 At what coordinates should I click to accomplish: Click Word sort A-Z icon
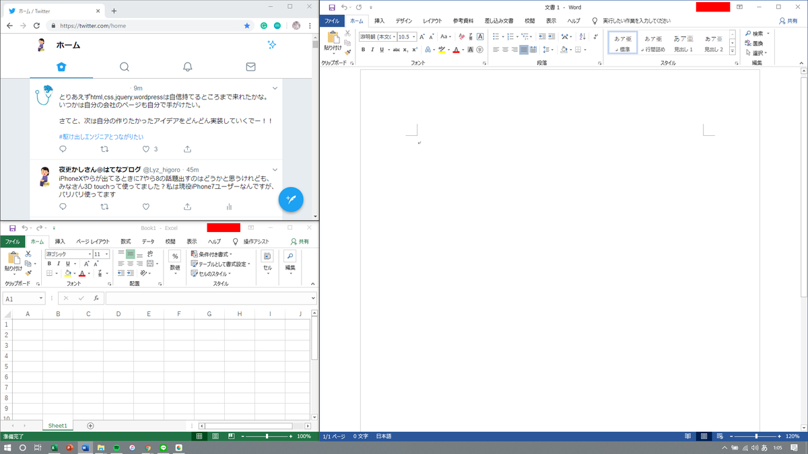pyautogui.click(x=582, y=36)
